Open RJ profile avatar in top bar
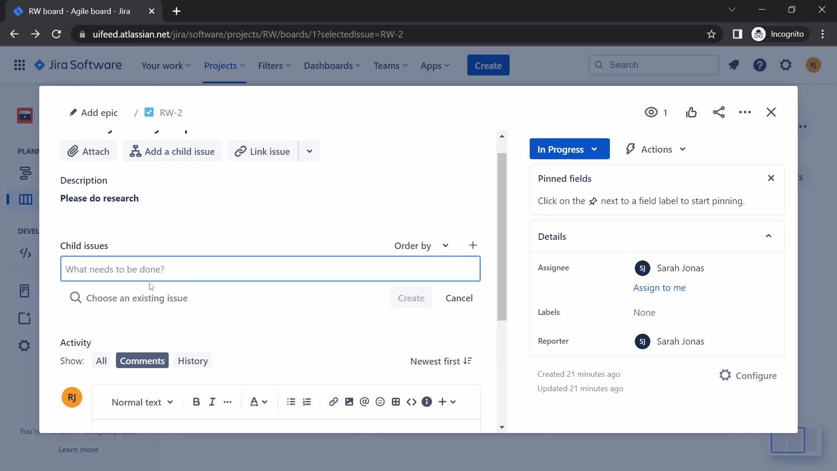 (813, 65)
